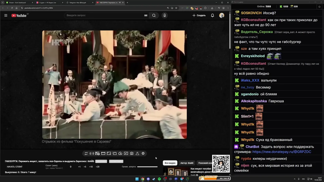Click the РУС language indicator in tray
The width and height of the screenshot is (324, 182).
[303, 179]
